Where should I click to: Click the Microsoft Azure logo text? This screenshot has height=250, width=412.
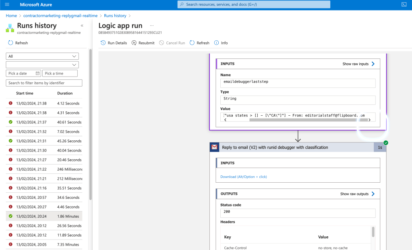[36, 4]
